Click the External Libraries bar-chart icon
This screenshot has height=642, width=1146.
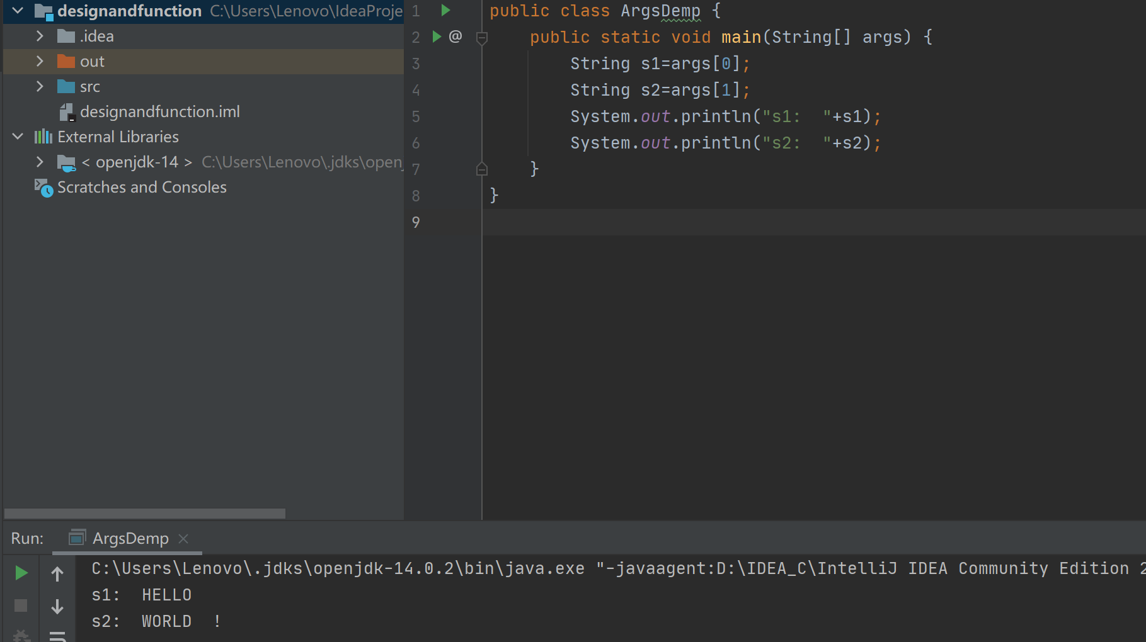(43, 137)
